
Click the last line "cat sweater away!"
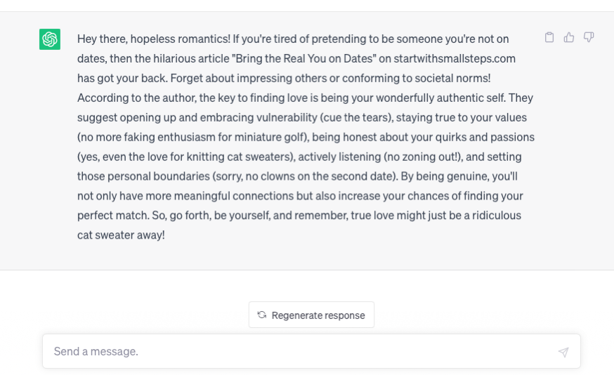(x=121, y=235)
